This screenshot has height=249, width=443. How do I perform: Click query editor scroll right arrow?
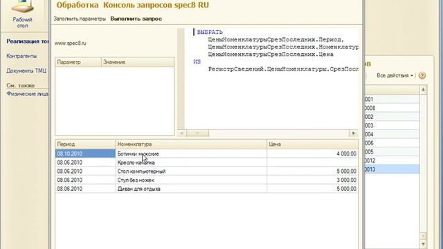[x=354, y=133]
